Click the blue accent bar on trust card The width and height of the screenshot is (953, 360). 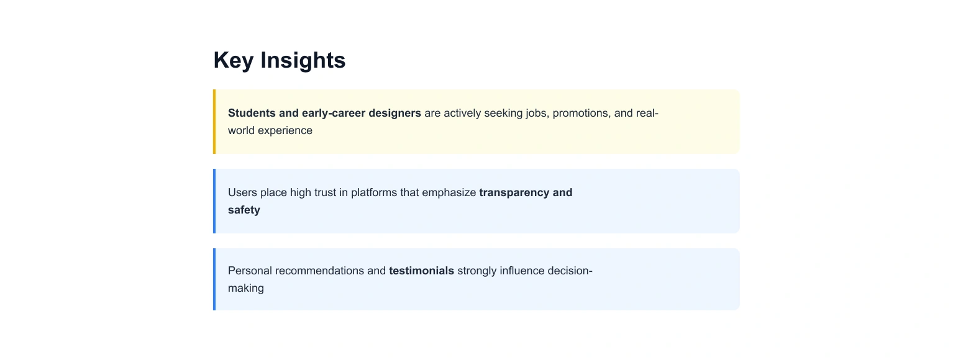[x=214, y=201]
